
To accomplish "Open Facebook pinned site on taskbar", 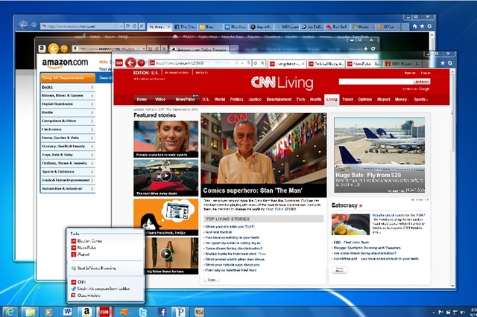I will tap(162, 312).
